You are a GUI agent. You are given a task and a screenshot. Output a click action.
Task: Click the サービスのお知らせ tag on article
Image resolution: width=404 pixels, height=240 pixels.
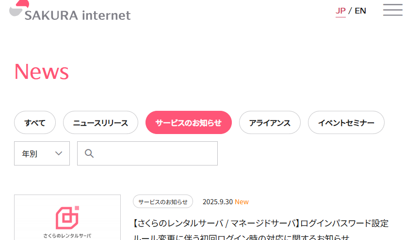click(x=163, y=202)
